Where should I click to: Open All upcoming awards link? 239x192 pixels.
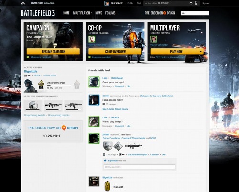(x=34, y=115)
